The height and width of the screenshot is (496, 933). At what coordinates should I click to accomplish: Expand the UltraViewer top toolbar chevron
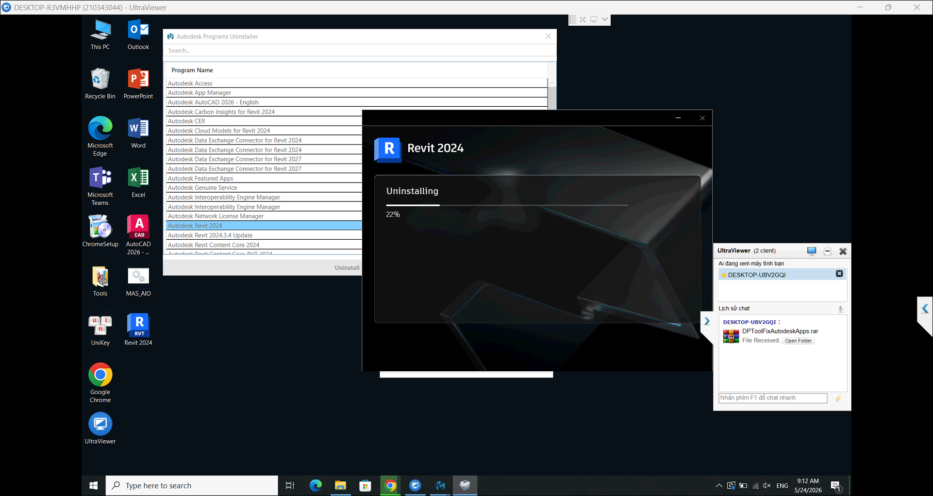pyautogui.click(x=604, y=19)
